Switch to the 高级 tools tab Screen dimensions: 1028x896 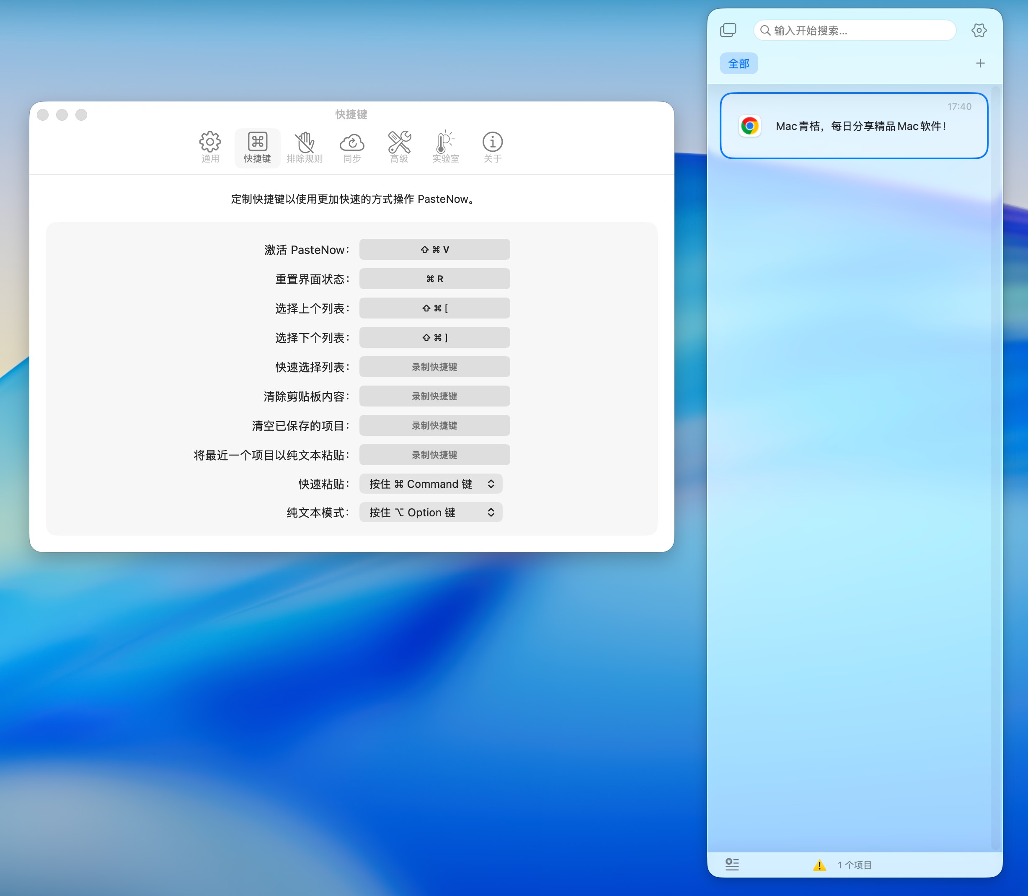[x=399, y=147]
